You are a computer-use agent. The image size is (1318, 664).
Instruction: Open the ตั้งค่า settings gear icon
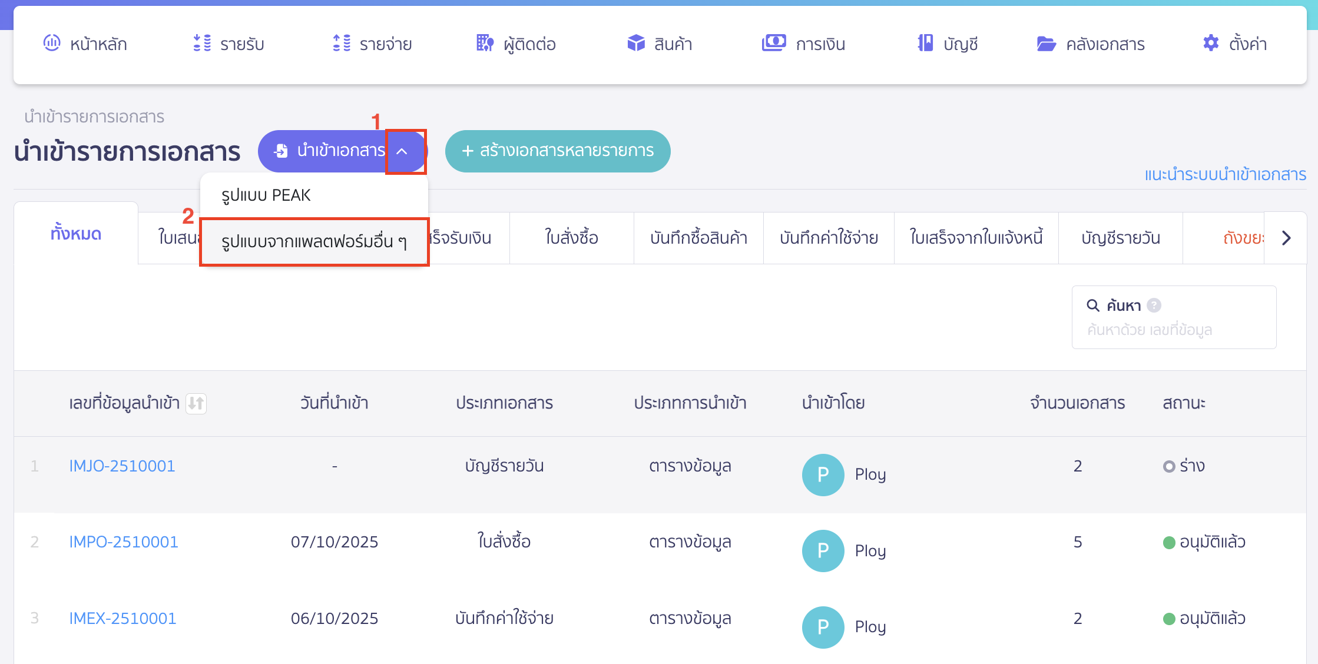click(1210, 43)
